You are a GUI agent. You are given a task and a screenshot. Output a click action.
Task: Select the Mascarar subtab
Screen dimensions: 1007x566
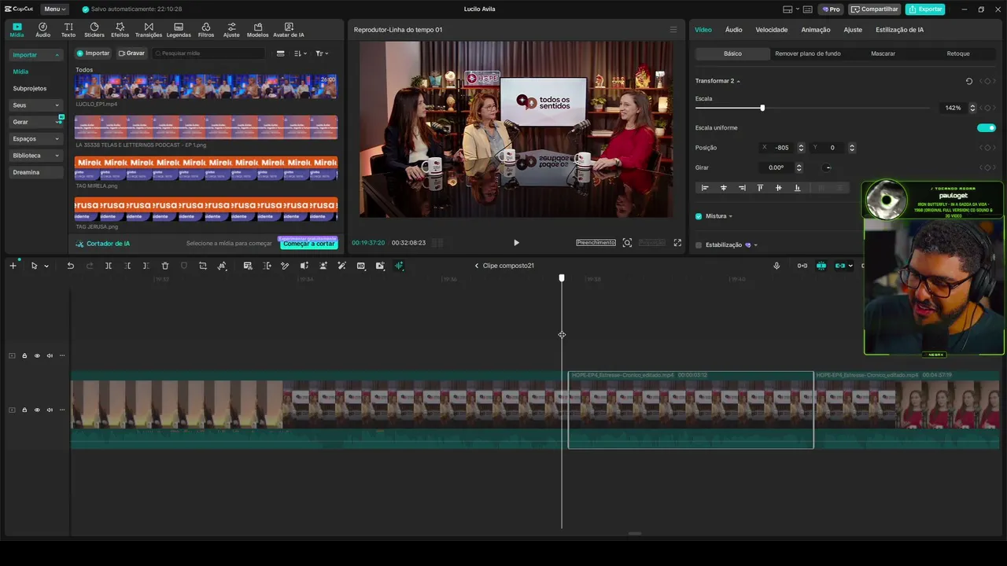[883, 53]
